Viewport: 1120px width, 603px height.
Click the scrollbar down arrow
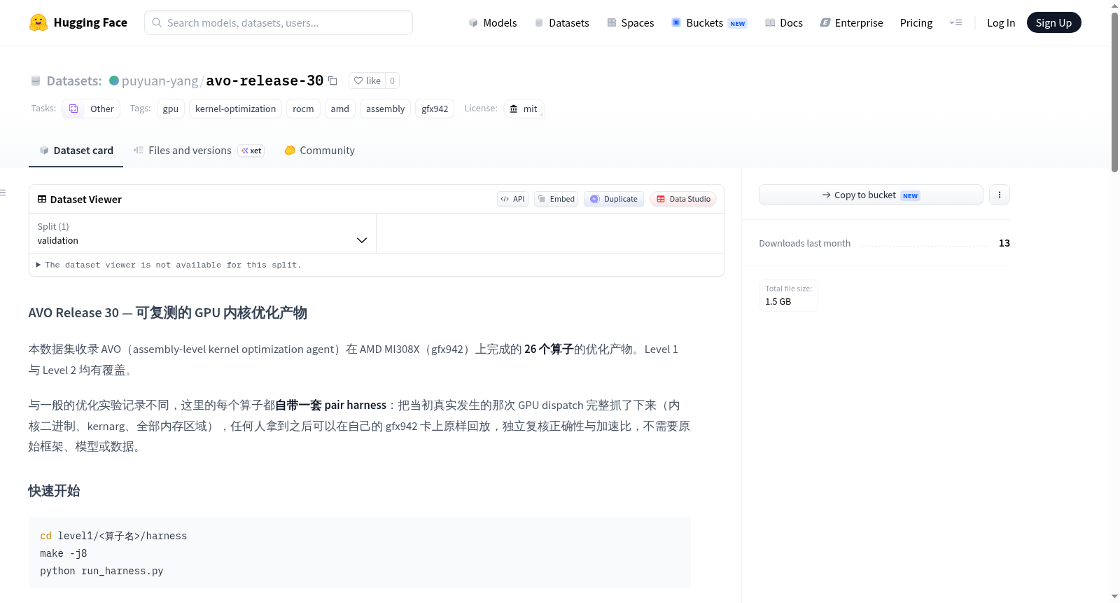click(1114, 597)
